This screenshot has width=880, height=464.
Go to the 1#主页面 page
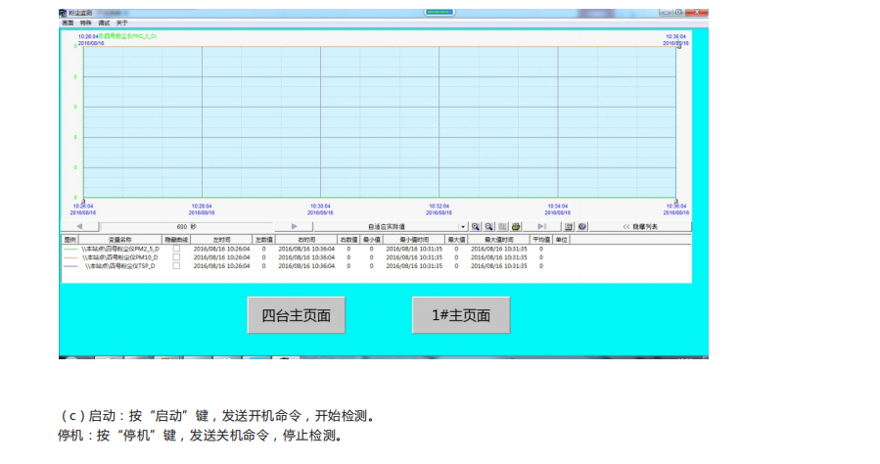pyautogui.click(x=461, y=315)
